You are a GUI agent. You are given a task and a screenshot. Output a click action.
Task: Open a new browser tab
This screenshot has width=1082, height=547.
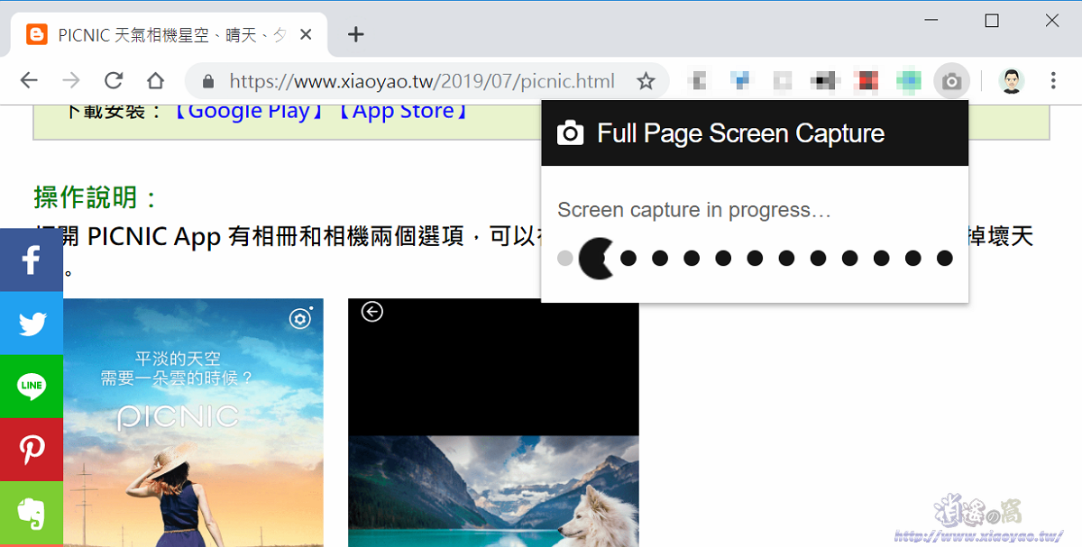click(x=356, y=35)
